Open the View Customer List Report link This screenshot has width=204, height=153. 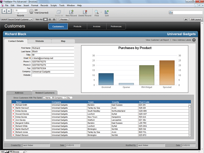[157, 40]
